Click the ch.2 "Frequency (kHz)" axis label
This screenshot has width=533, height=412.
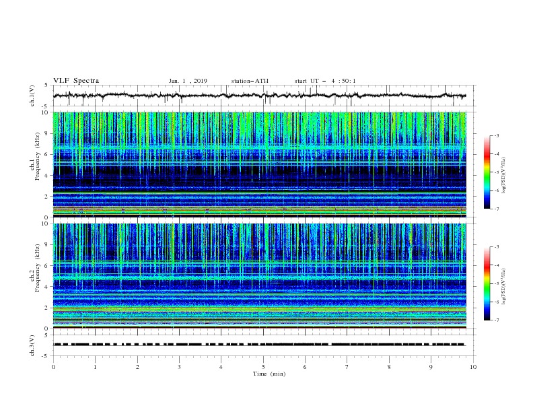point(38,268)
